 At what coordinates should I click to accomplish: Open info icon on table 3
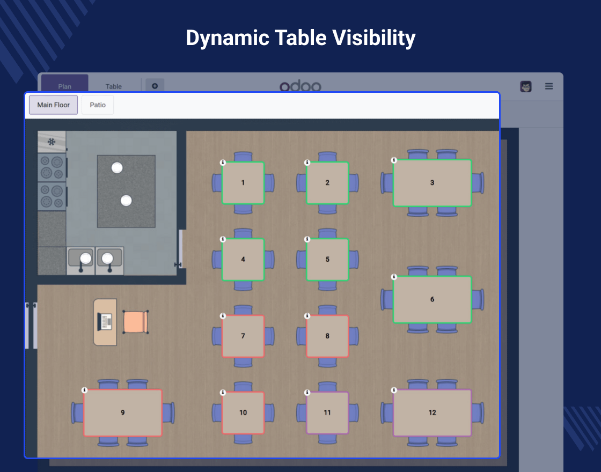click(x=394, y=160)
